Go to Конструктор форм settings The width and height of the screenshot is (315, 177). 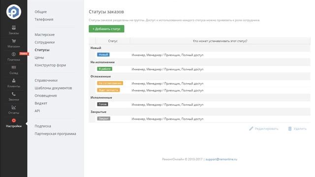[x=50, y=65]
